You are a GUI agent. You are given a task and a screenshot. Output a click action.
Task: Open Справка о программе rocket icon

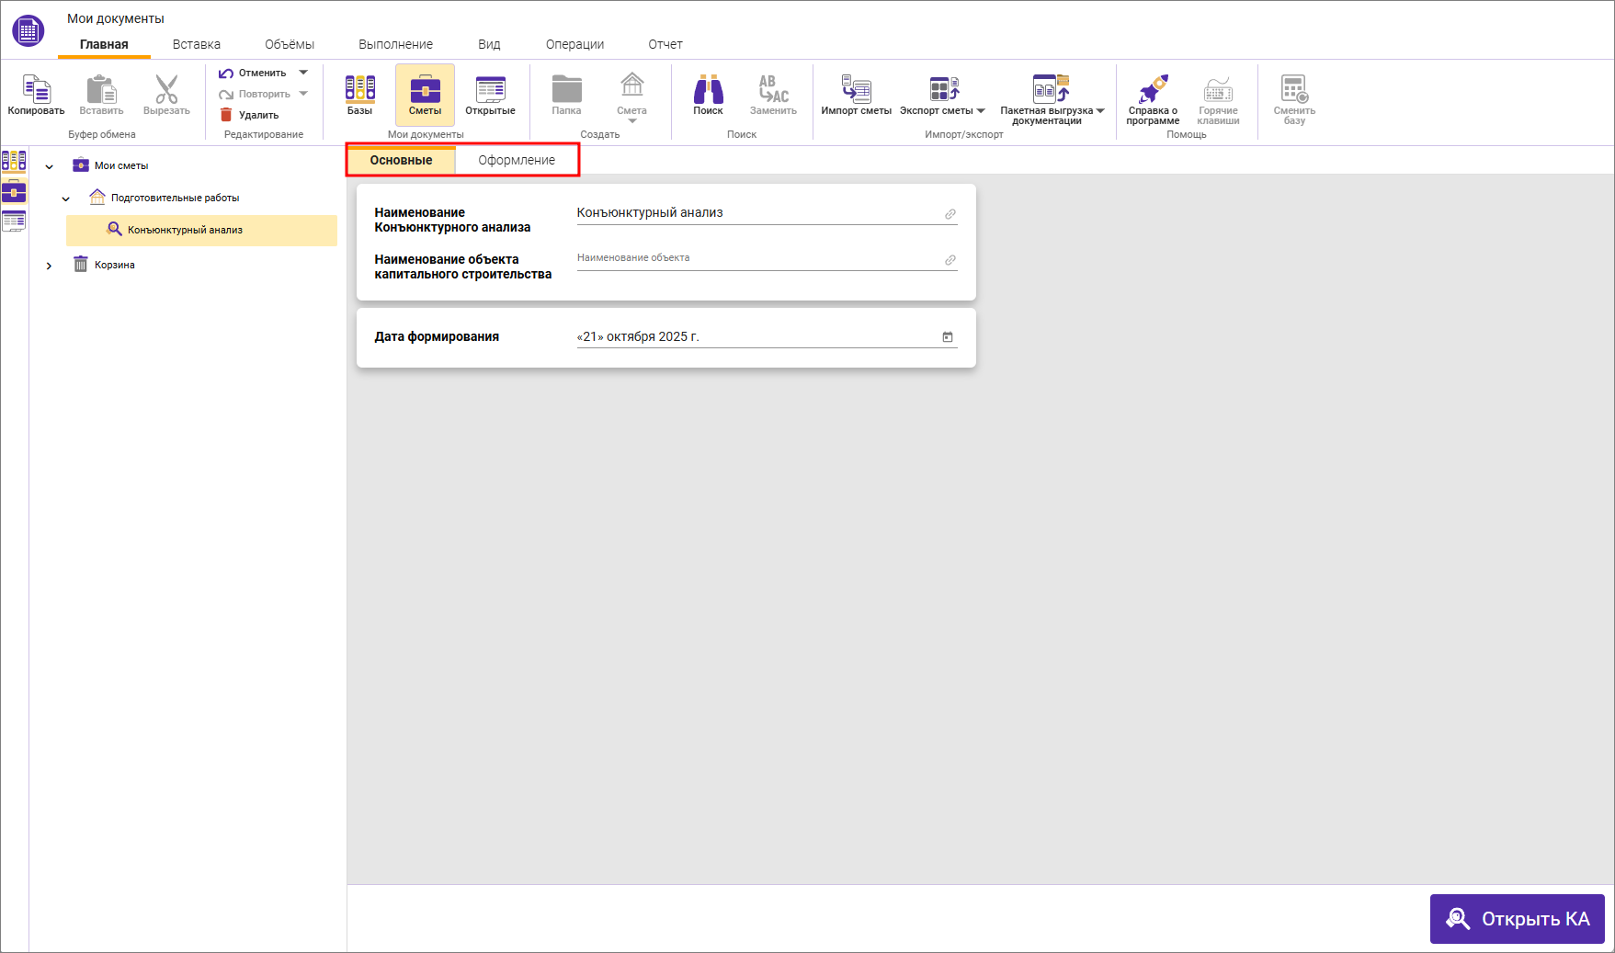click(1153, 89)
